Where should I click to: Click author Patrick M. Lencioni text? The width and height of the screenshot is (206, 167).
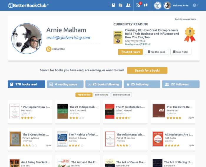pyautogui.click(x=126, y=138)
